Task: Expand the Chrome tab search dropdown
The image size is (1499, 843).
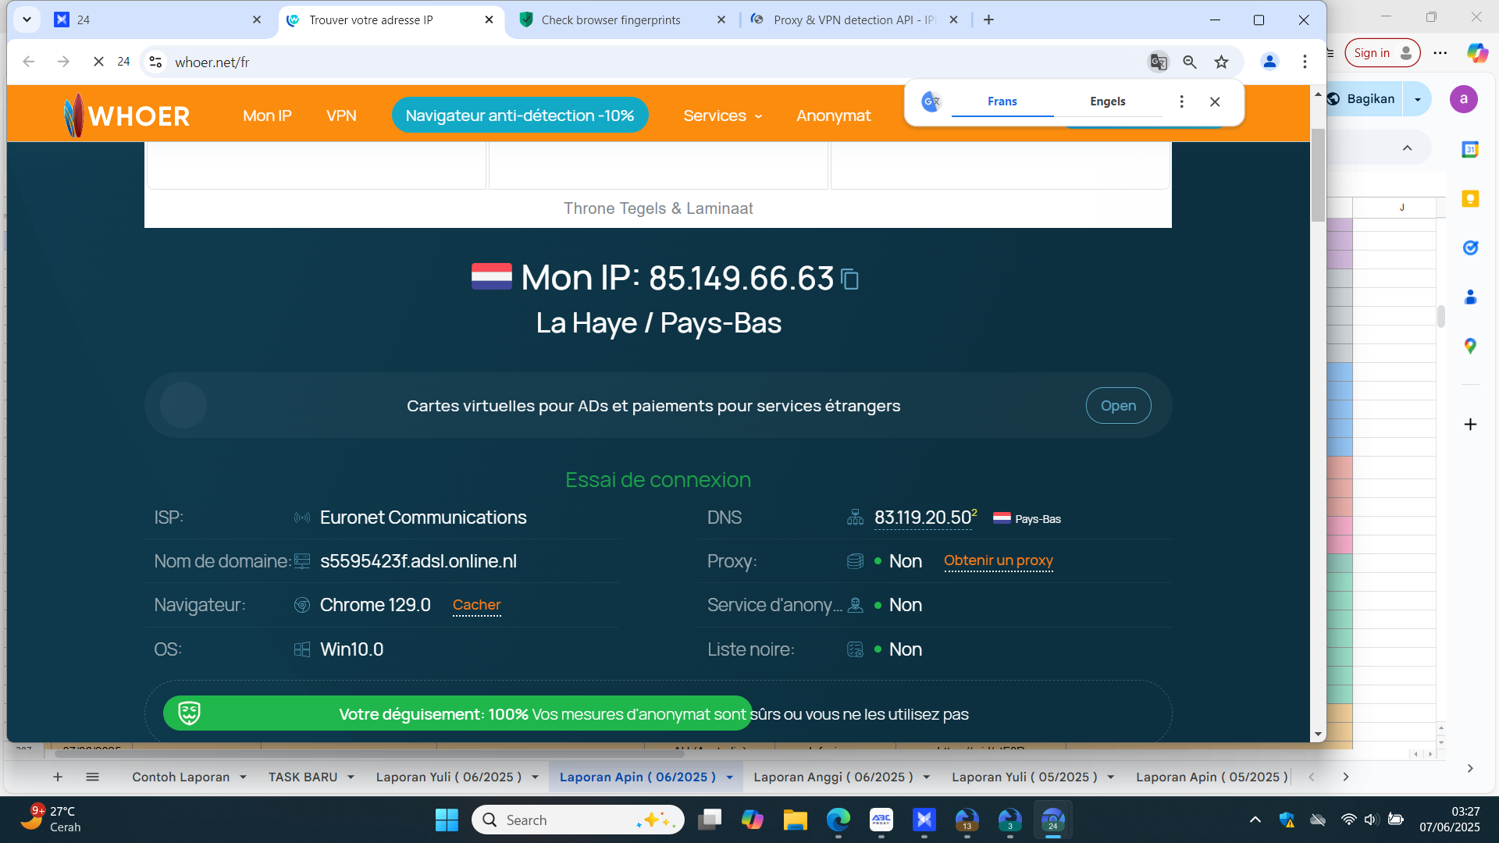Action: click(27, 20)
